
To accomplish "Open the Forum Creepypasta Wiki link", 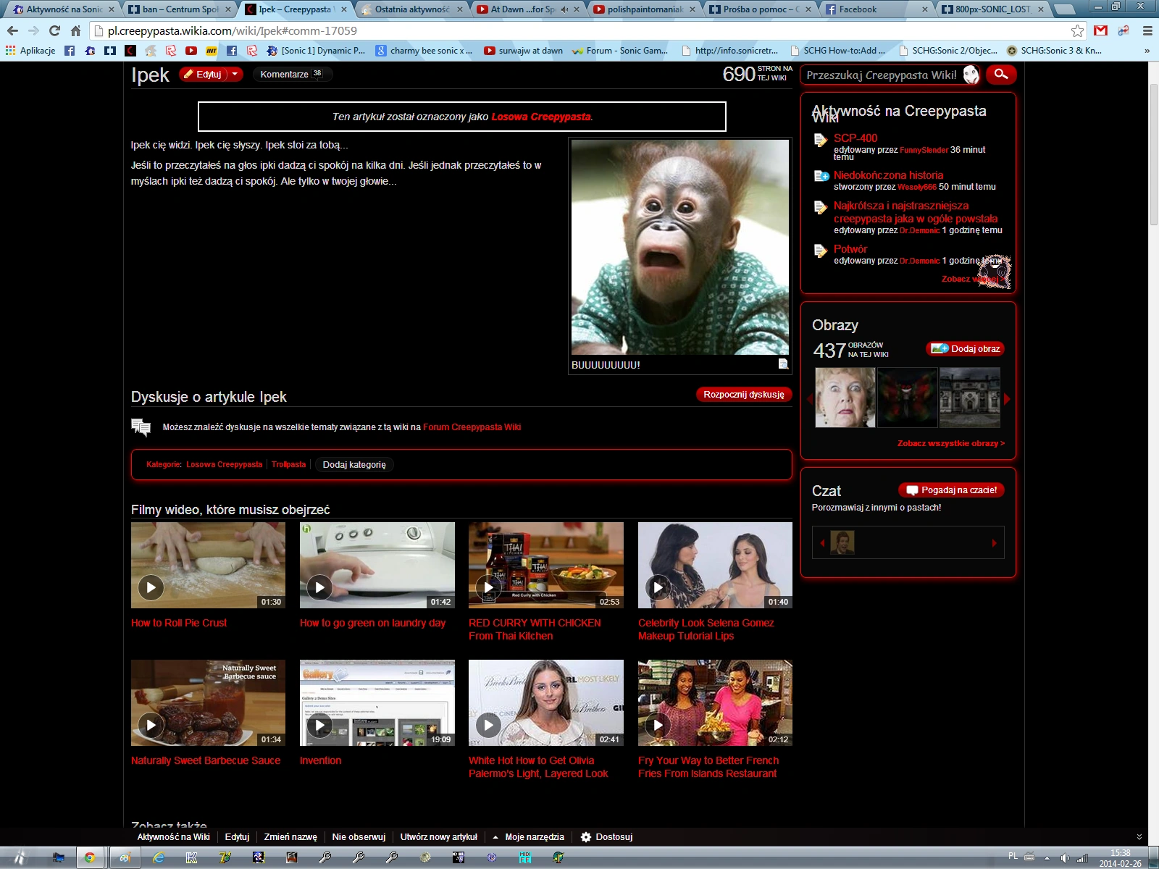I will coord(472,427).
